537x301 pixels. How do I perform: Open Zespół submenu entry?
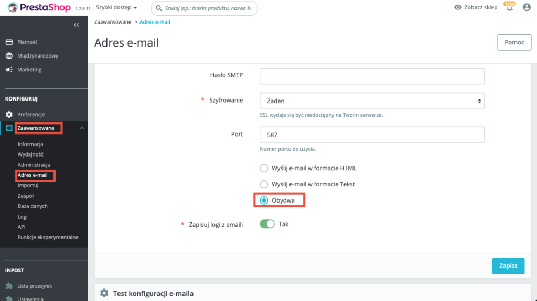click(26, 196)
